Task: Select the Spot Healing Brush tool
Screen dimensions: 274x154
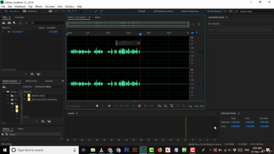Action: 101,11
